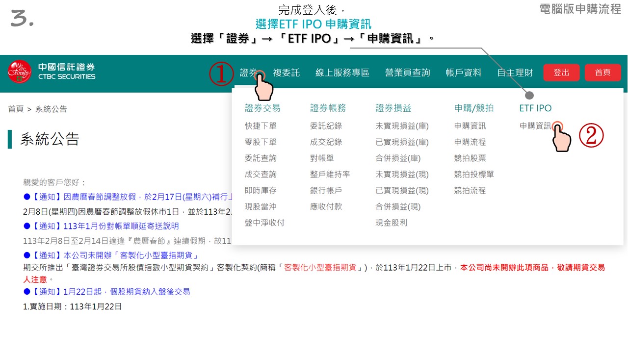The image size is (628, 353).
Task: Choose 即時庫存 entry
Action: tap(261, 191)
